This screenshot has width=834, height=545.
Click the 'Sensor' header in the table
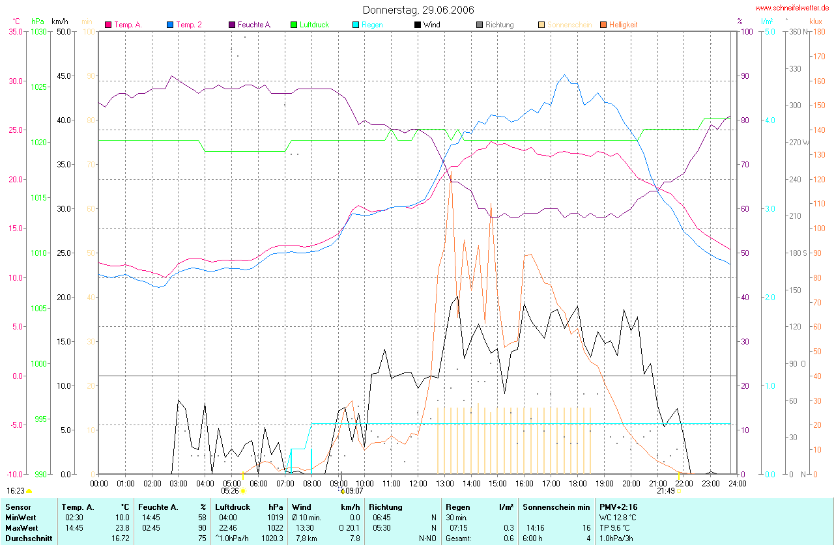click(18, 507)
